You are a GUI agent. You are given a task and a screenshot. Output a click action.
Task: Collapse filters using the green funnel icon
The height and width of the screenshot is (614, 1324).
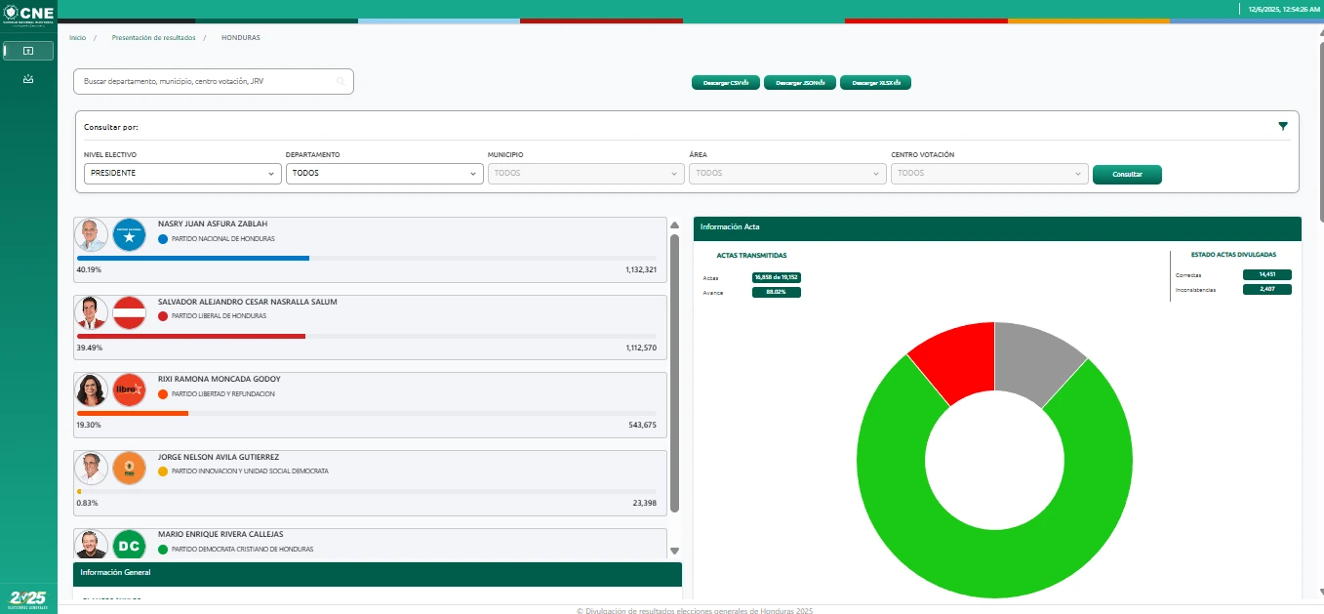pyautogui.click(x=1283, y=126)
